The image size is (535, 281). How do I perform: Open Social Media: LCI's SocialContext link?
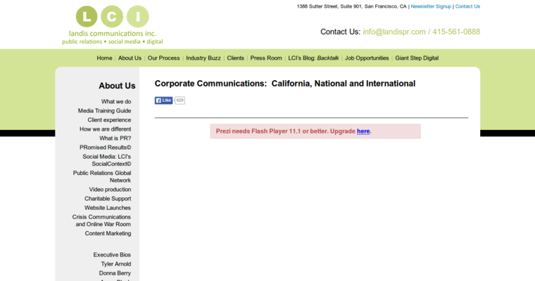[107, 160]
